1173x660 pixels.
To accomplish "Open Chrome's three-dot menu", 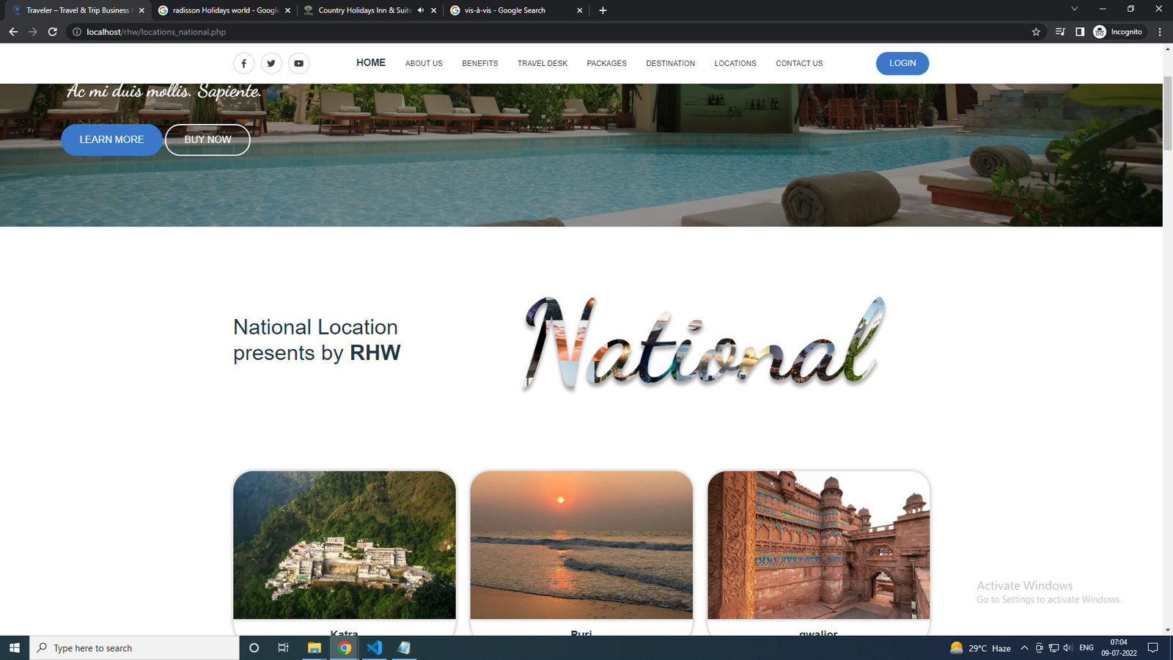I will click(x=1160, y=32).
